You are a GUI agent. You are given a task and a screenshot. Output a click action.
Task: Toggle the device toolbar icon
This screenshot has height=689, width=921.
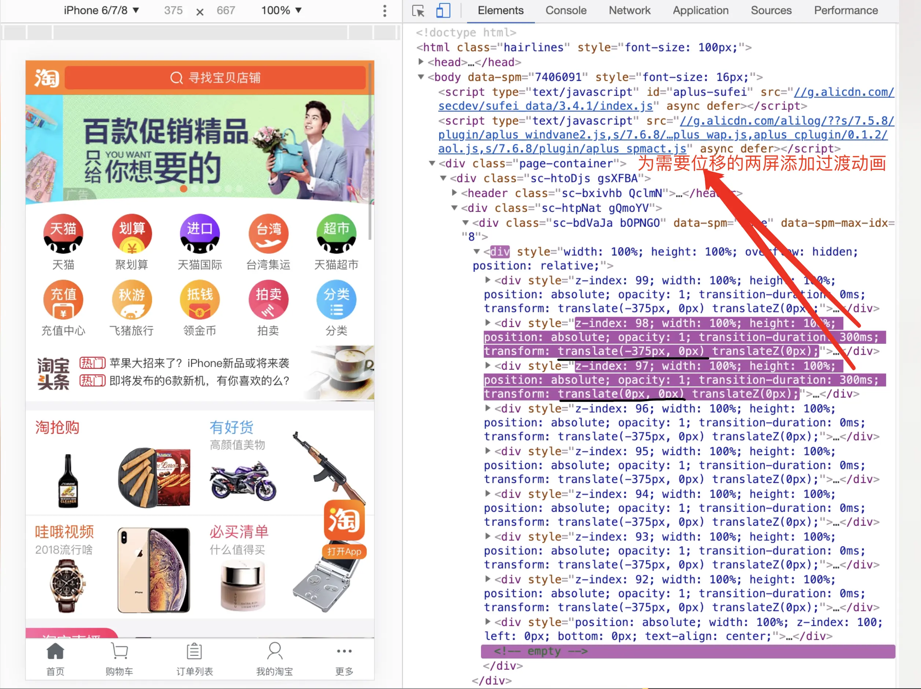click(x=443, y=11)
